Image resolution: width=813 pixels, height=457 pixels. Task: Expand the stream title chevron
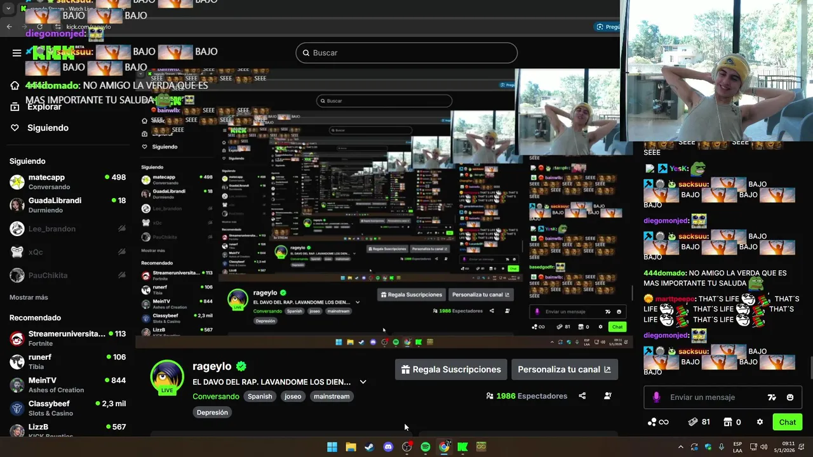pyautogui.click(x=363, y=382)
